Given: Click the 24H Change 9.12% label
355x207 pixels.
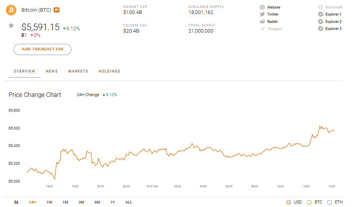Looking at the screenshot, I should point(97,95).
